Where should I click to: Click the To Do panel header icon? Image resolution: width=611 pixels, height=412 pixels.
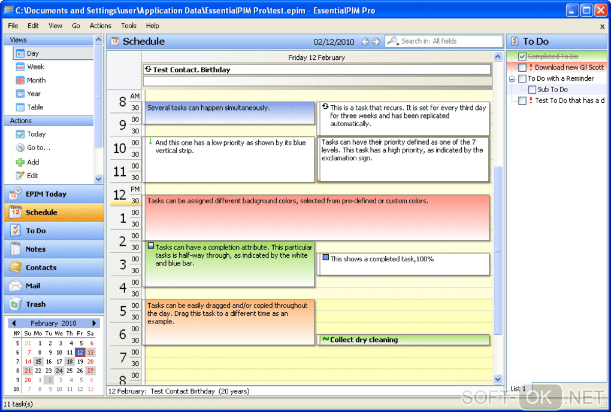[515, 41]
